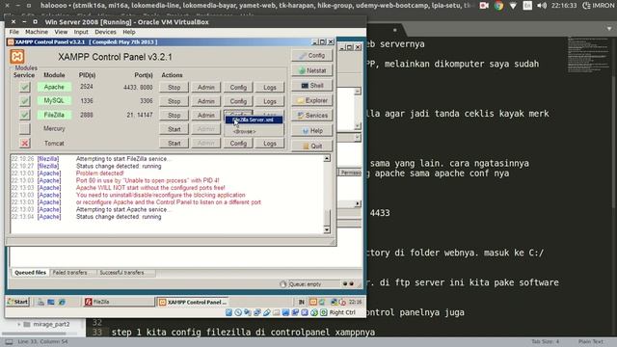Click the XAMPP orange logo icon
This screenshot has height=347, width=617.
[x=17, y=57]
